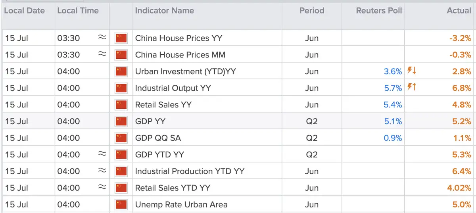Click the approximate symbol on GDP YTD YY row
Screen dimensions: 476x213
coord(102,155)
